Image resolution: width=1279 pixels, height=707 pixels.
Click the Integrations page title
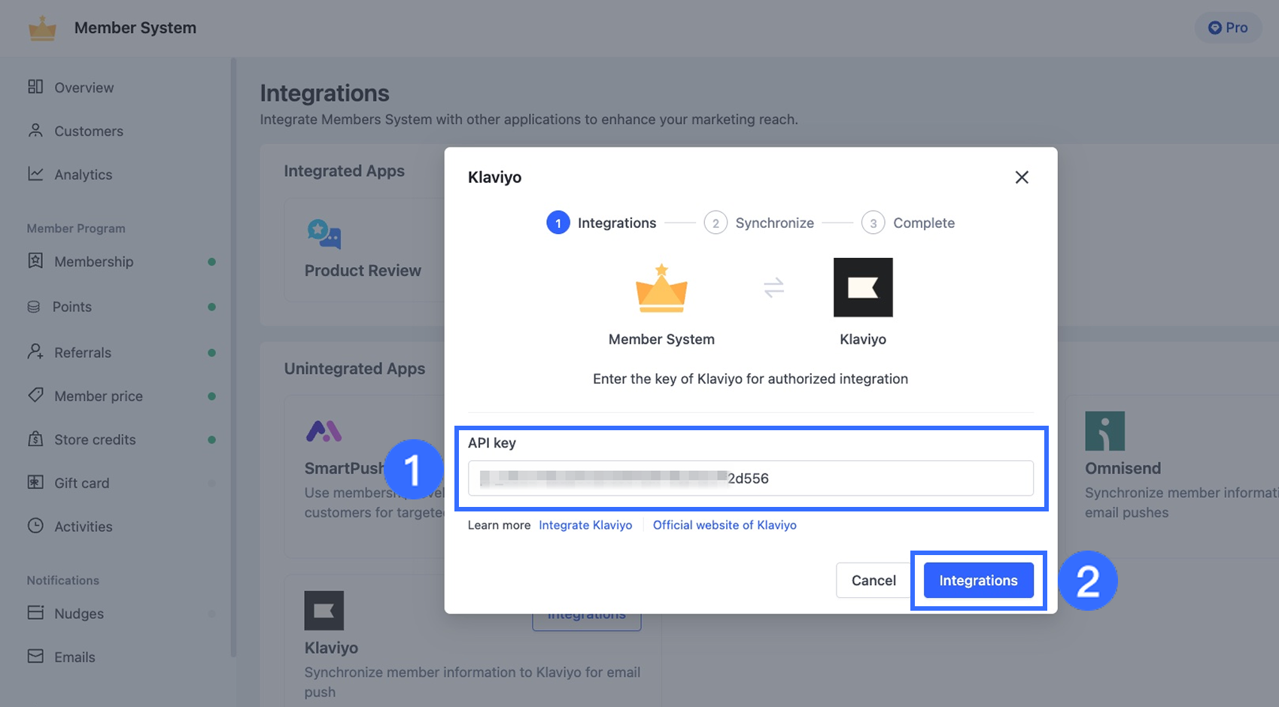coord(324,93)
